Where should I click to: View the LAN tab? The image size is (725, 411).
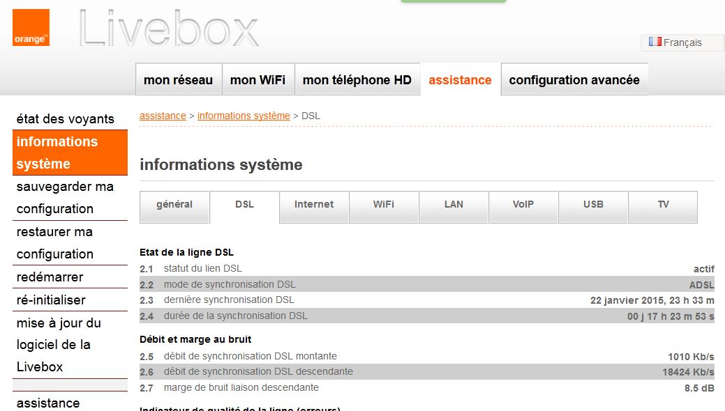[454, 205]
